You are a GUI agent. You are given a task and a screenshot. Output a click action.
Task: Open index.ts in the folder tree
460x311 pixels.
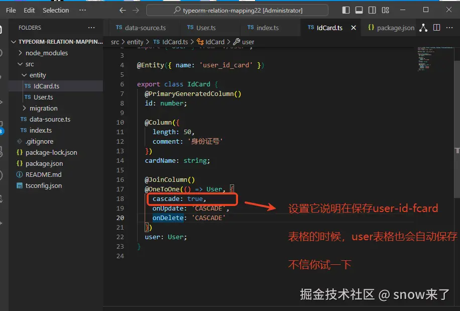click(x=56, y=130)
